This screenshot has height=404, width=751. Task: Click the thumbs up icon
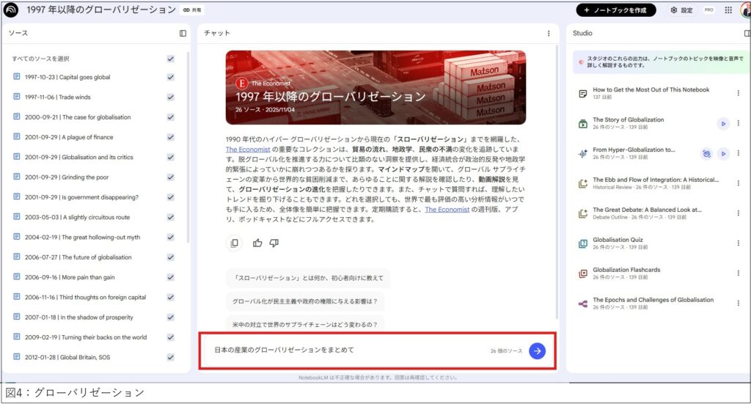pos(257,243)
